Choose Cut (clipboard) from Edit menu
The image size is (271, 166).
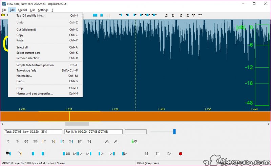[x=45, y=30]
